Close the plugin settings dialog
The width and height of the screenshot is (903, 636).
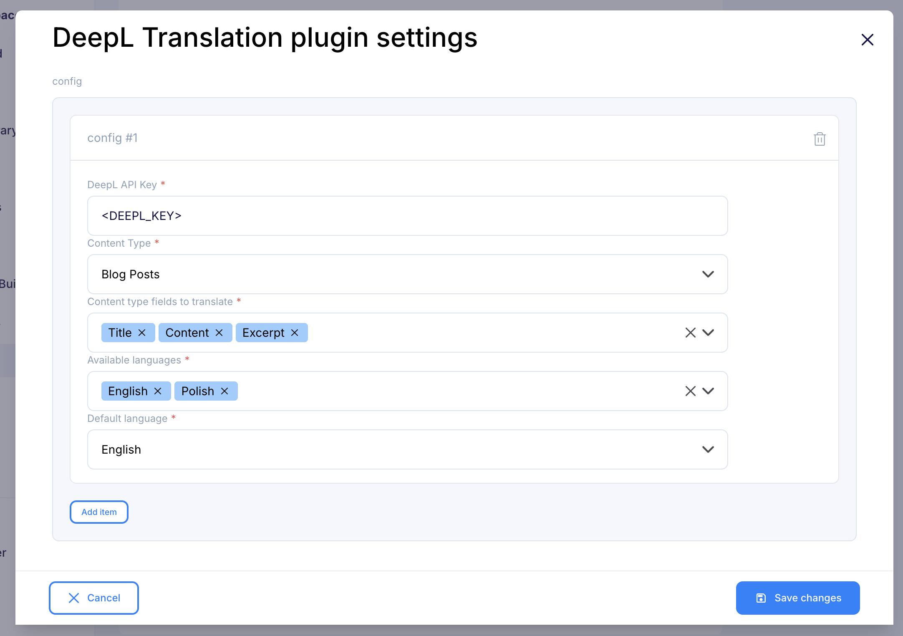pos(868,40)
